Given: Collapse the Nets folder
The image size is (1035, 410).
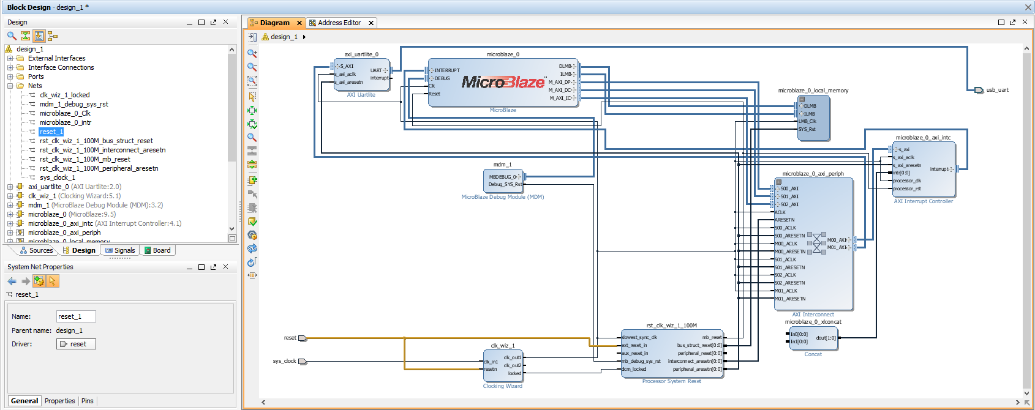Looking at the screenshot, I should [x=10, y=86].
